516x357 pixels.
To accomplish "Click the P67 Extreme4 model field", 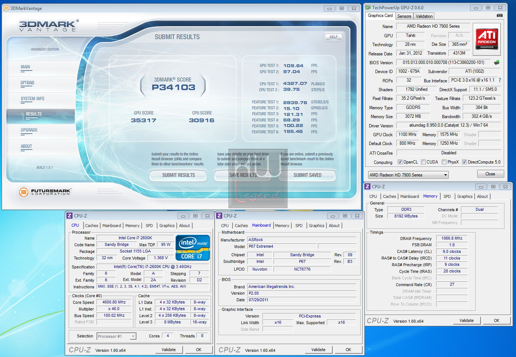I will tap(282, 246).
